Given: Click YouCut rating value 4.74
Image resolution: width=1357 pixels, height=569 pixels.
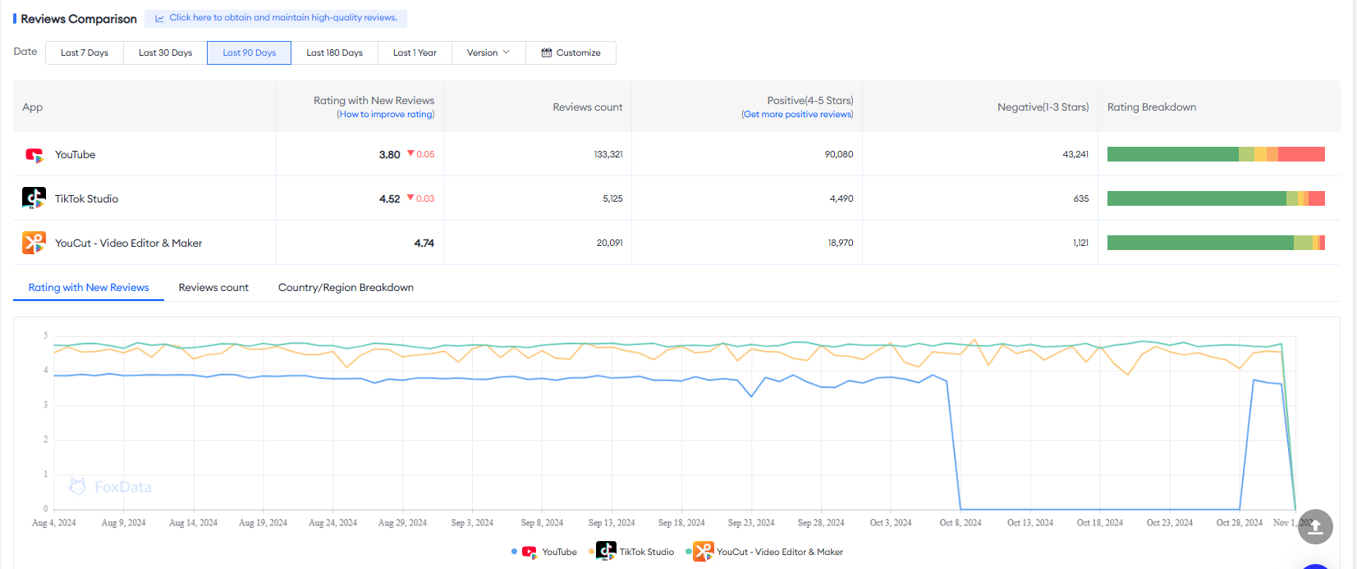Looking at the screenshot, I should tap(424, 244).
